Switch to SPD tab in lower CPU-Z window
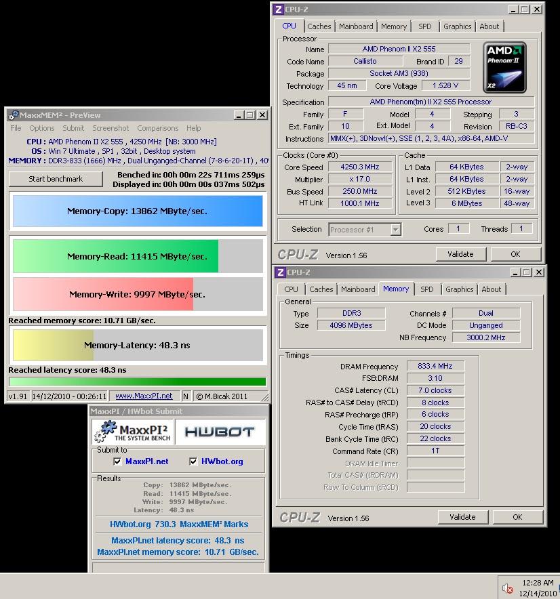This screenshot has height=599, width=560. click(x=427, y=289)
